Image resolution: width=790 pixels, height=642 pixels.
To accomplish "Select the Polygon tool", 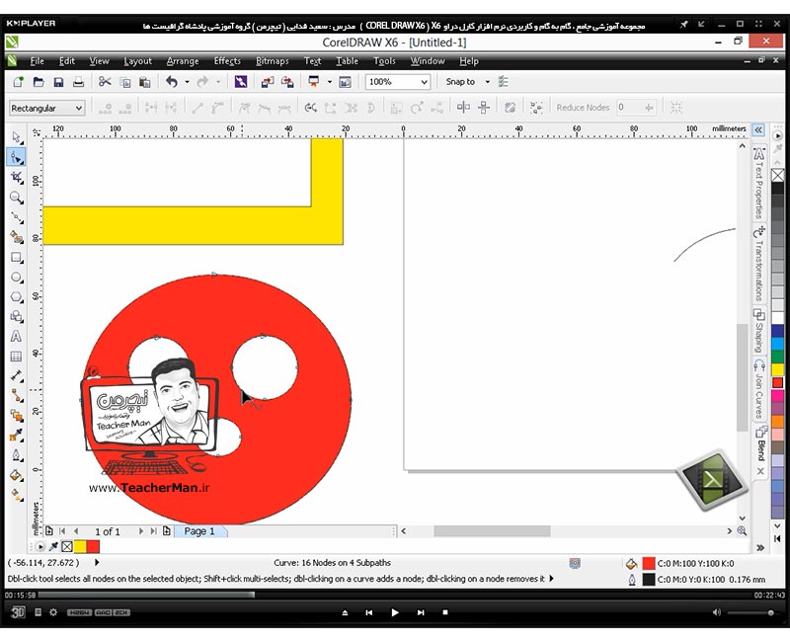I will point(16,297).
